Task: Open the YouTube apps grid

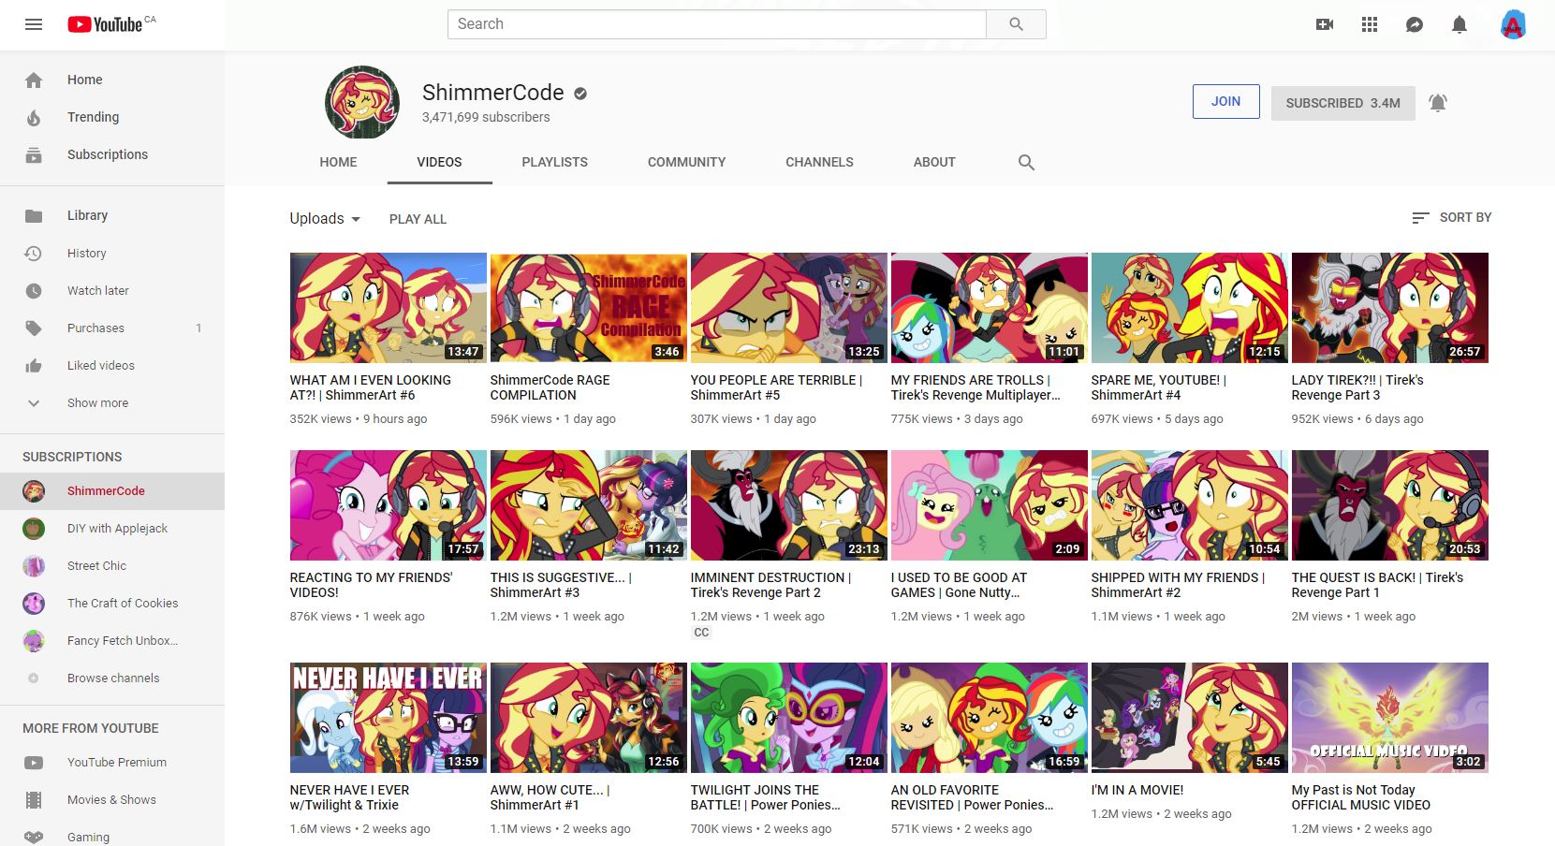Action: (x=1370, y=24)
